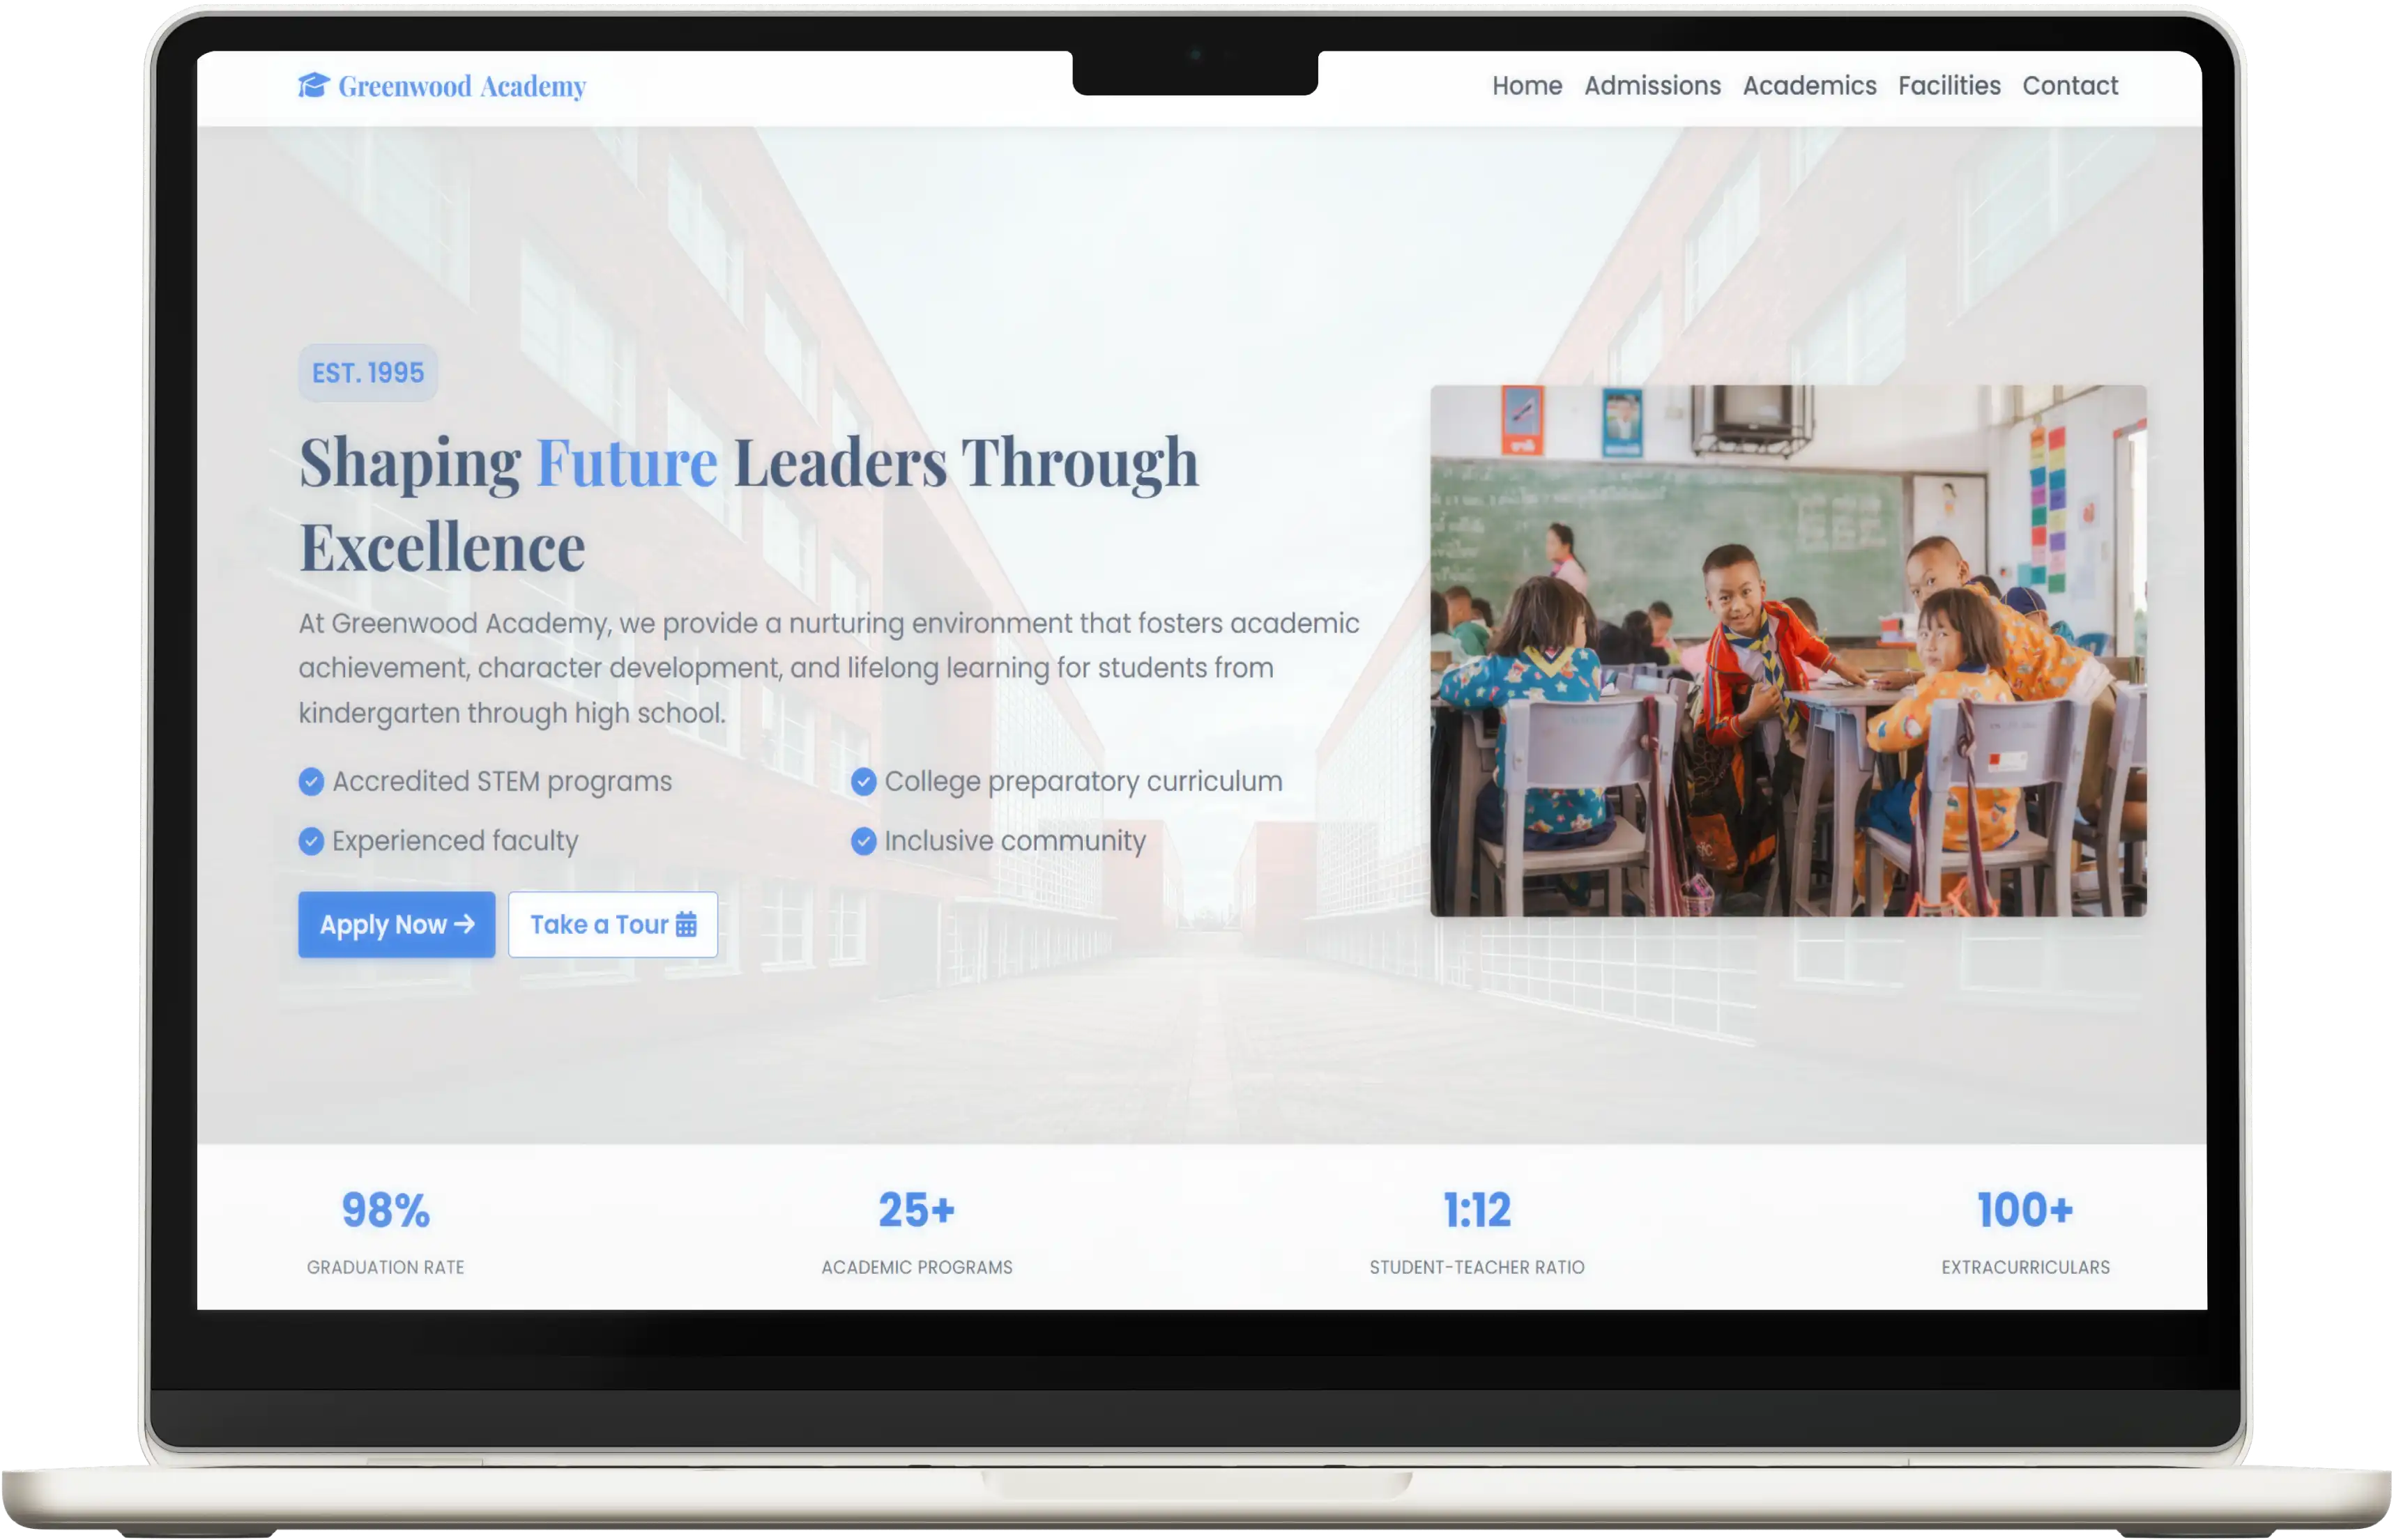Click the Greenwood Academy brand name

pyautogui.click(x=462, y=87)
